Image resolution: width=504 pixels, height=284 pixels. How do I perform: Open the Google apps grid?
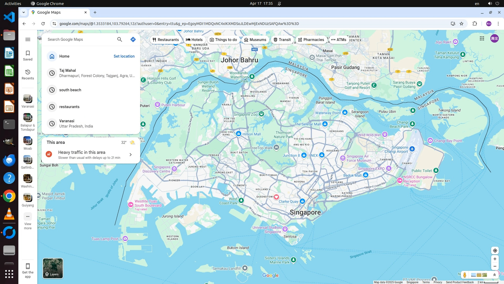click(482, 39)
